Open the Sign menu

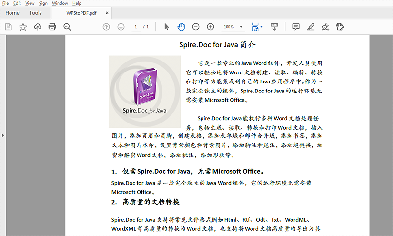(x=43, y=3)
